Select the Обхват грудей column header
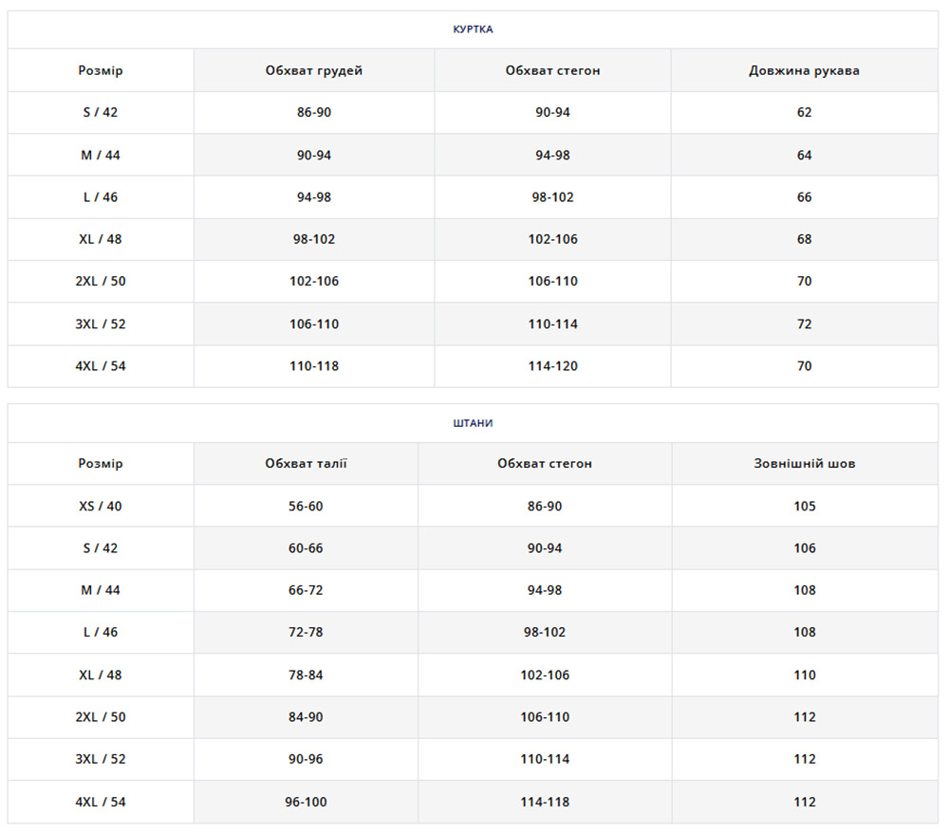 pos(314,71)
